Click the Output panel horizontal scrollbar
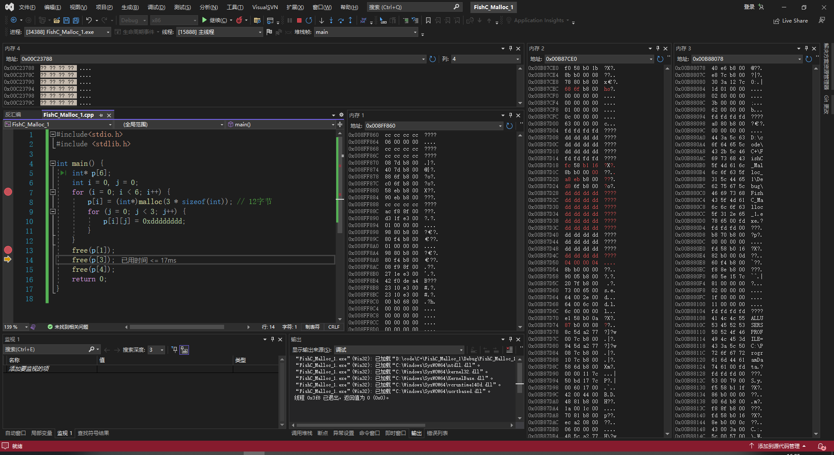Viewport: 834px width, 455px height. coord(361,425)
